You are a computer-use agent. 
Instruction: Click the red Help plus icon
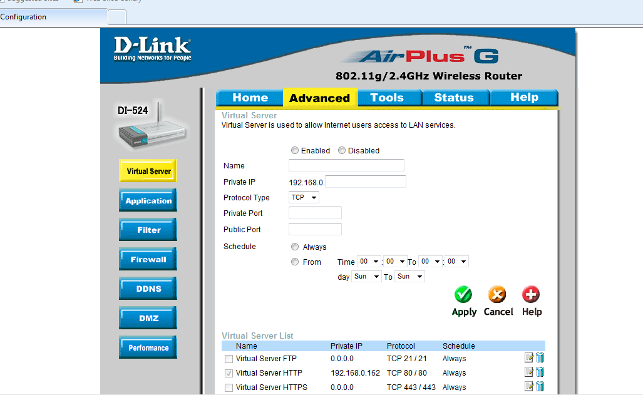tap(531, 294)
